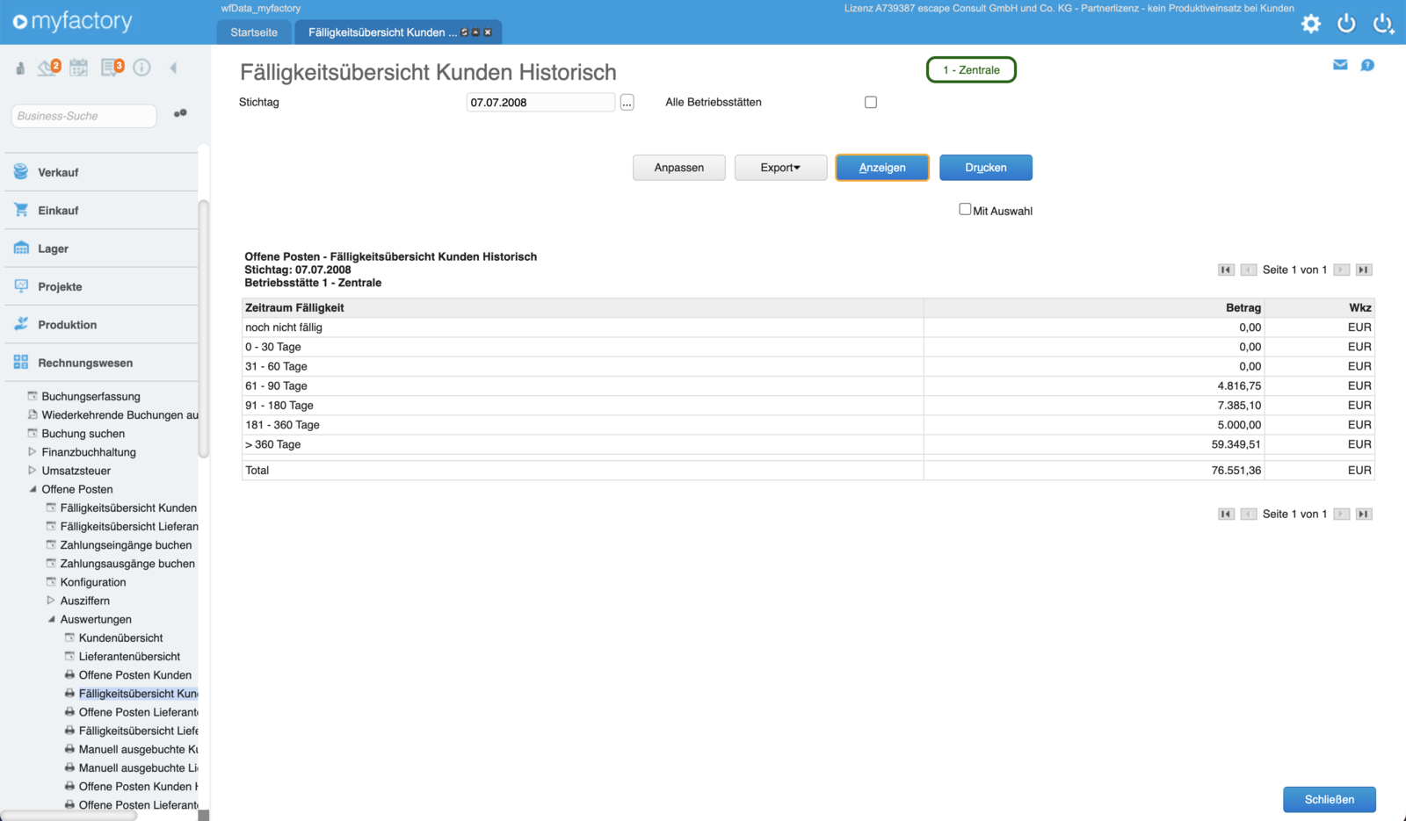This screenshot has height=821, width=1406.
Task: Enable the Alle Betriebsstätten checkbox
Action: (x=871, y=102)
